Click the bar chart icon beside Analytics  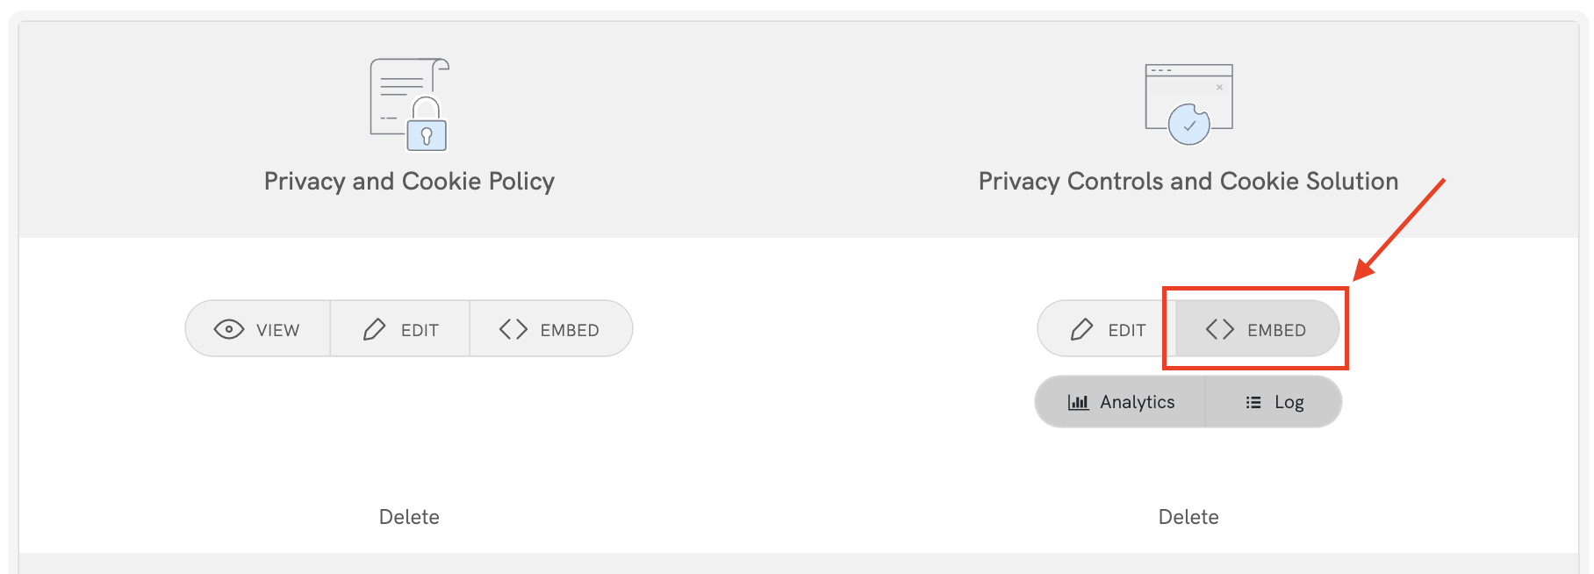tap(1078, 402)
